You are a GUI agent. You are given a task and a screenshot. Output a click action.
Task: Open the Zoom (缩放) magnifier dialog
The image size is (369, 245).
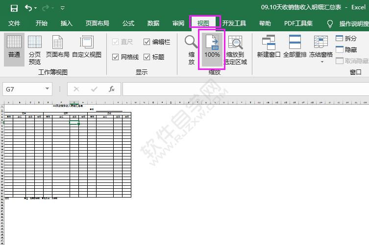[191, 49]
